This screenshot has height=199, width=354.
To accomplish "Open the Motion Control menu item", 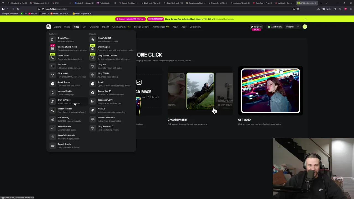I will [142, 27].
